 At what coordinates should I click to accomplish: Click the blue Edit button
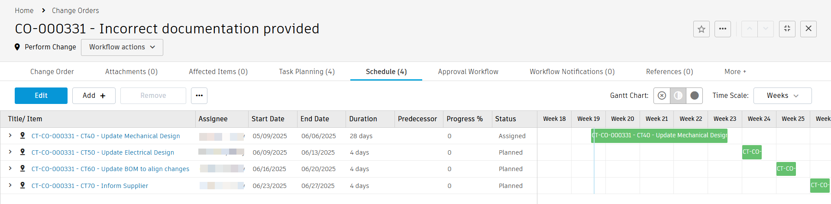point(41,96)
